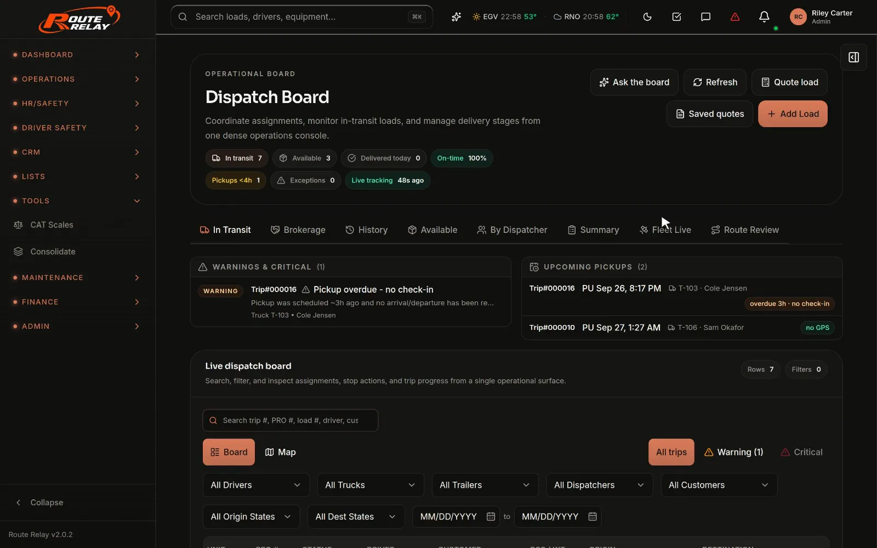
Task: Focus the global search loads field
Action: (301, 17)
